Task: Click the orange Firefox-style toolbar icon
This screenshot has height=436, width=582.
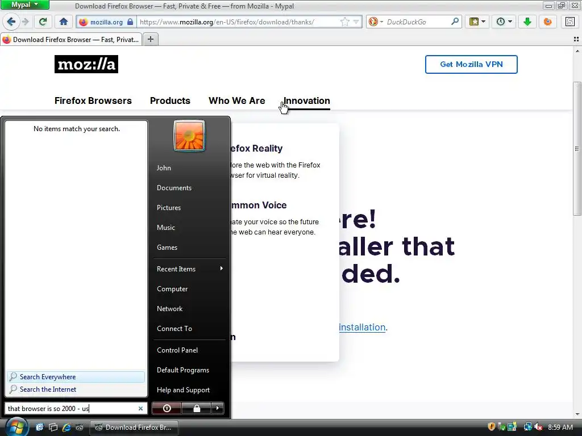Action: (x=547, y=22)
